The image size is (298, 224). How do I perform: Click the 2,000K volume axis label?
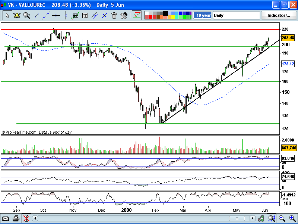click(288, 140)
